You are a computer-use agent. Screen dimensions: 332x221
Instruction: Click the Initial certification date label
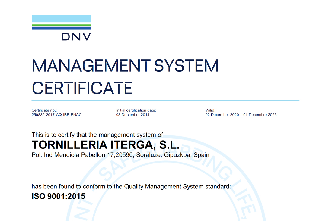point(136,110)
